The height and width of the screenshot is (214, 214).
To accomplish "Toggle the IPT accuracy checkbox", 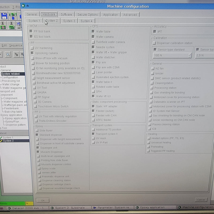I will [x=155, y=31].
